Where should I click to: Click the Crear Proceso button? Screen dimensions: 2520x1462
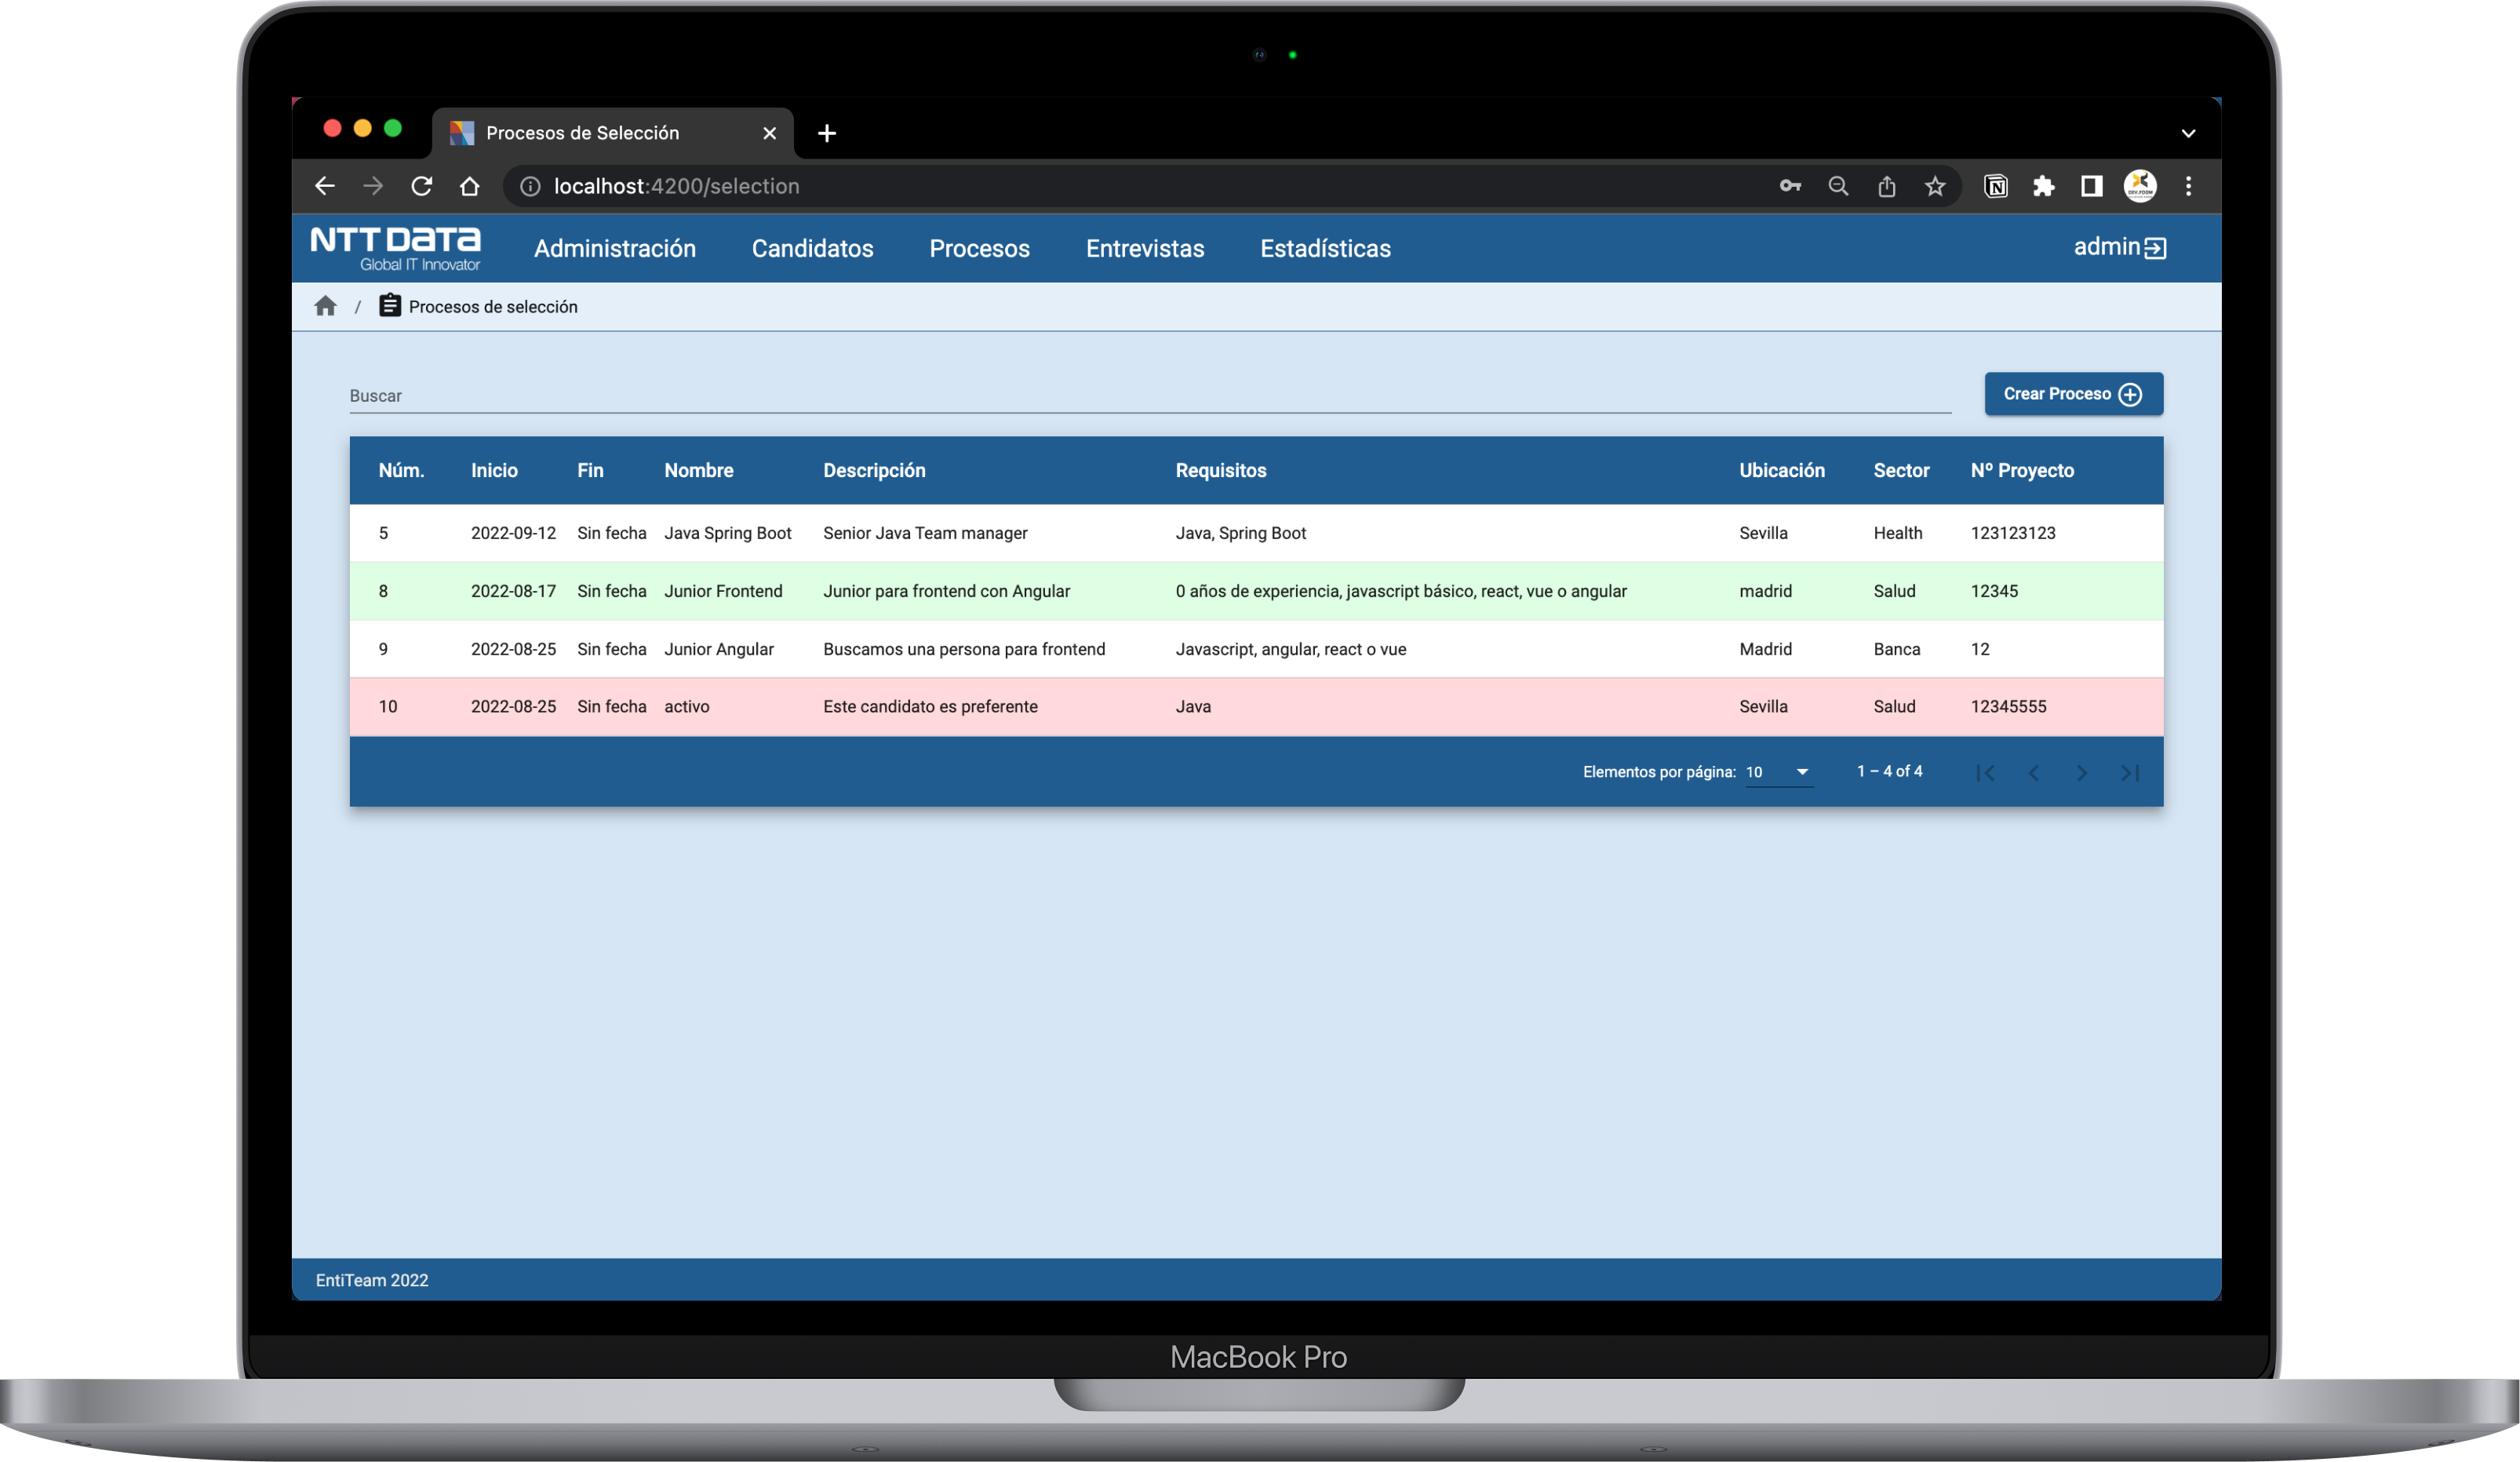(x=2073, y=394)
